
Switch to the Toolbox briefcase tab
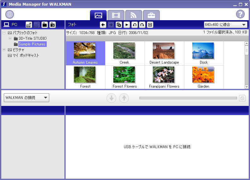(151, 15)
